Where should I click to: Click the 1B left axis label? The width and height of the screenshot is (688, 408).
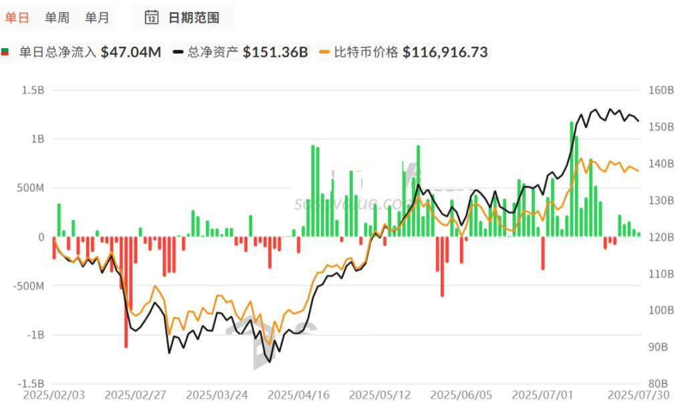pos(37,139)
